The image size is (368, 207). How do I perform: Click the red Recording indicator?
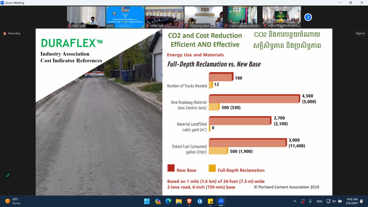click(12, 33)
